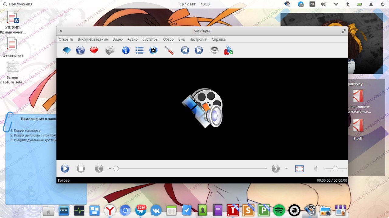This screenshot has height=218, width=389.
Task: Select the УП, УИП, Криминолог... Word document
Action: coord(12,22)
